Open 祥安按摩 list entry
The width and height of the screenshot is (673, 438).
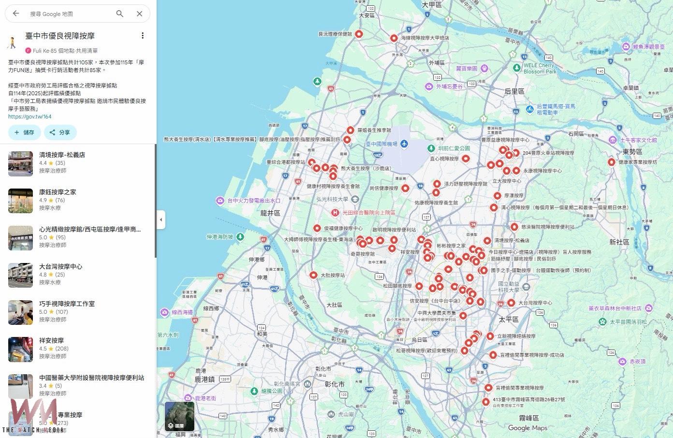[77, 349]
